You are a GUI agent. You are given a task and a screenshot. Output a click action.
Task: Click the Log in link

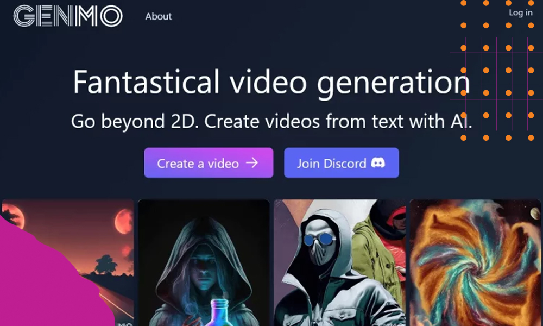[521, 12]
